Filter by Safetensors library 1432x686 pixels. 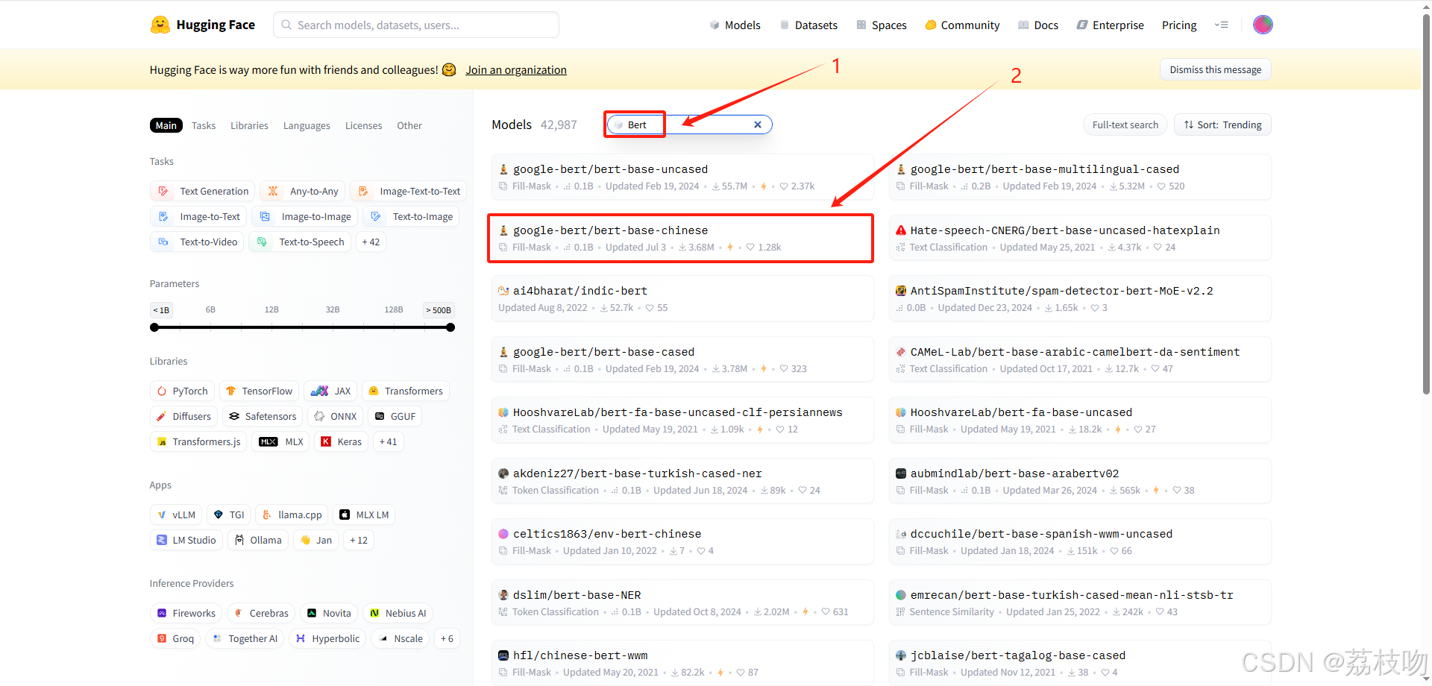pos(263,416)
